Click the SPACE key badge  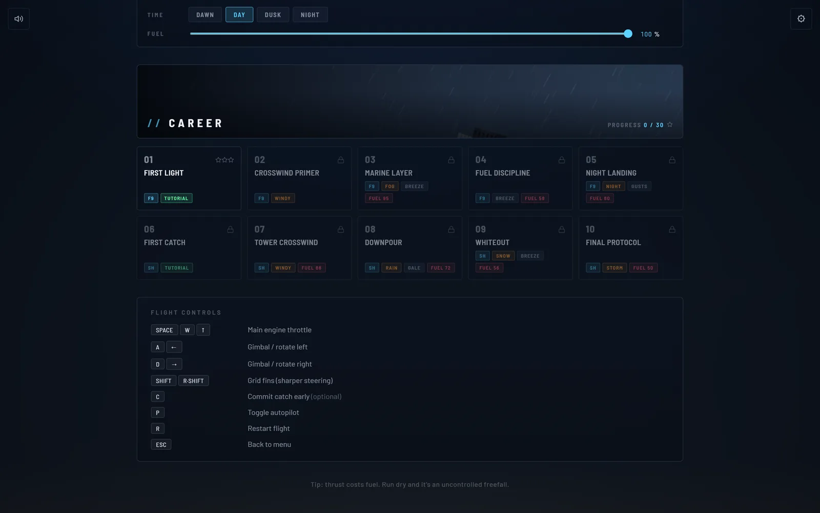pyautogui.click(x=165, y=330)
